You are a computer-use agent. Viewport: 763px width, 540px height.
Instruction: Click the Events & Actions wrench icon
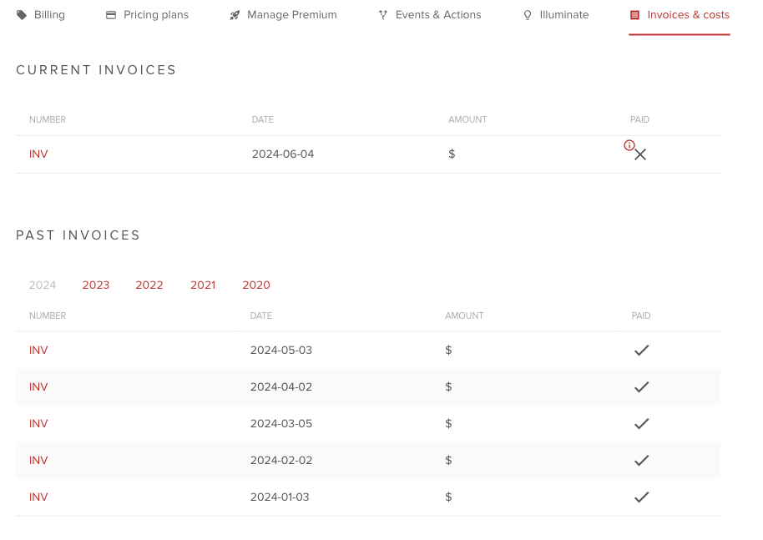(x=384, y=14)
